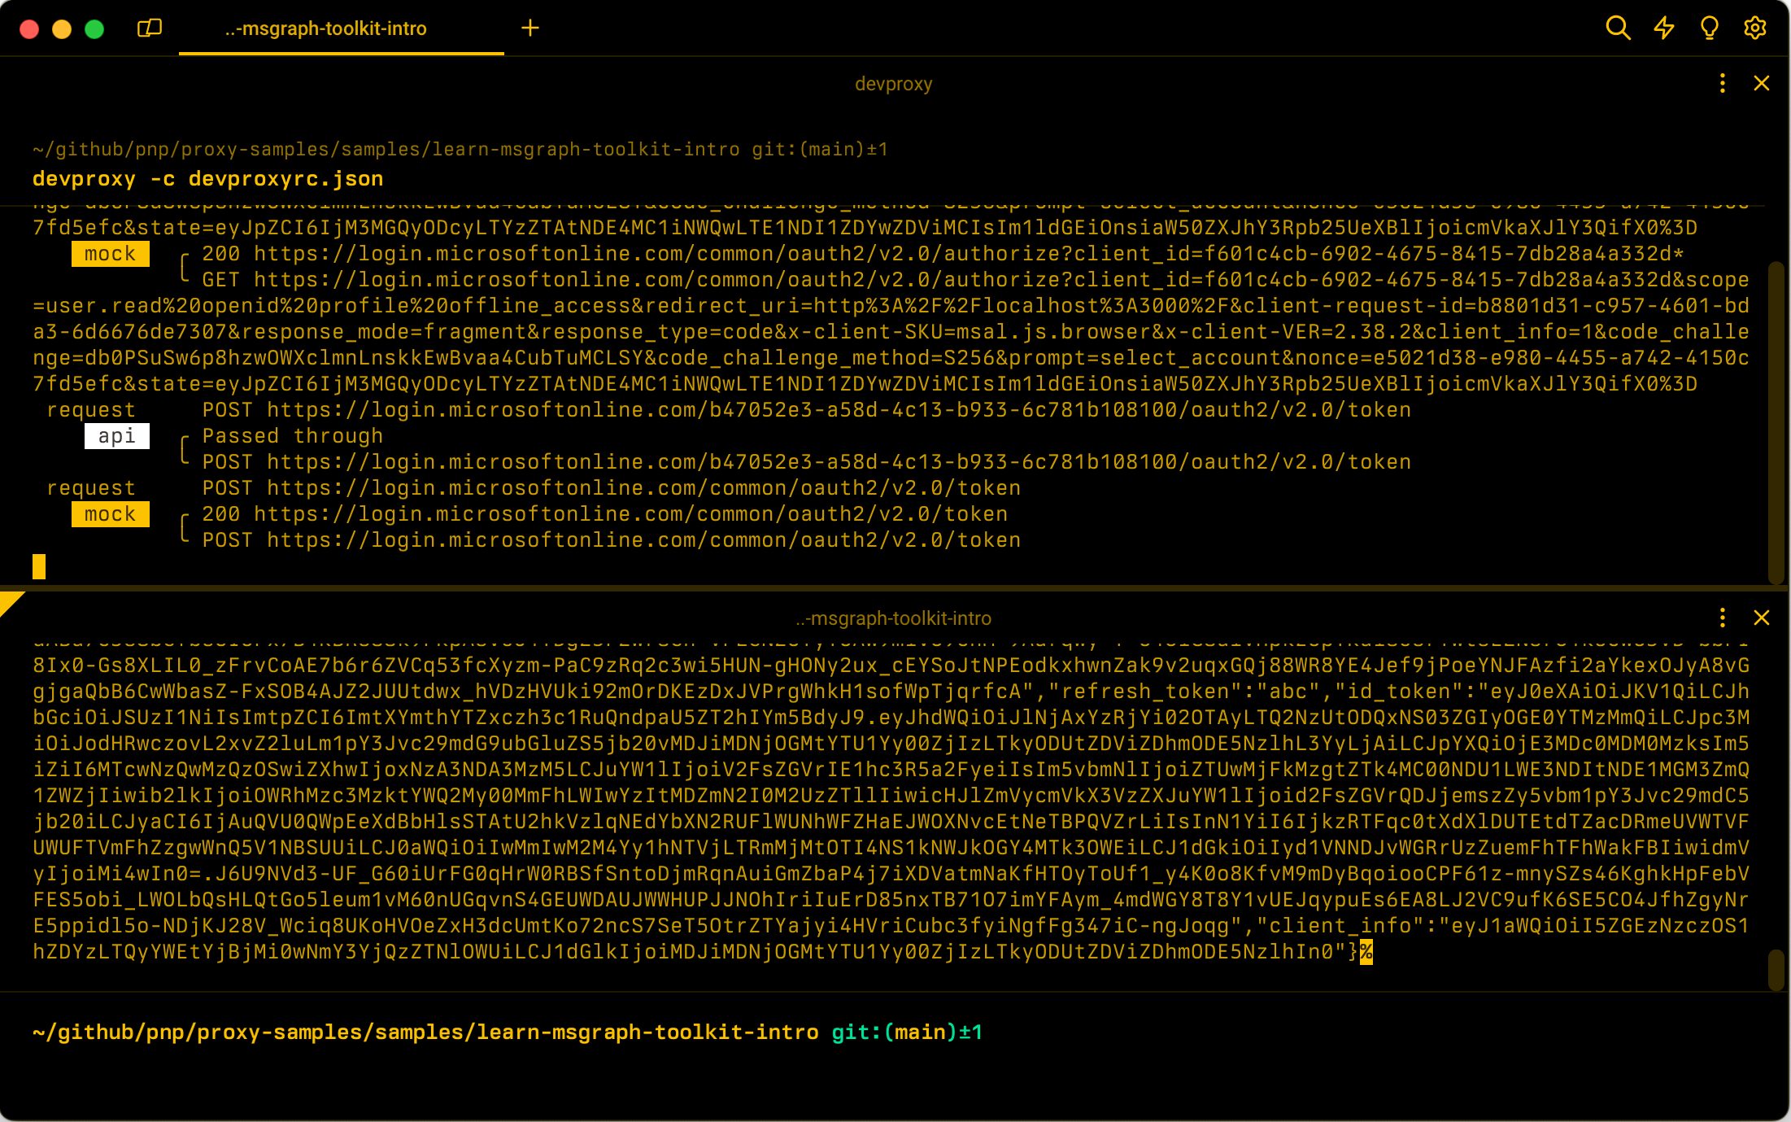Open the msgraph-toolkit-intro pane three-dot menu
1791x1122 pixels.
[x=1722, y=618]
